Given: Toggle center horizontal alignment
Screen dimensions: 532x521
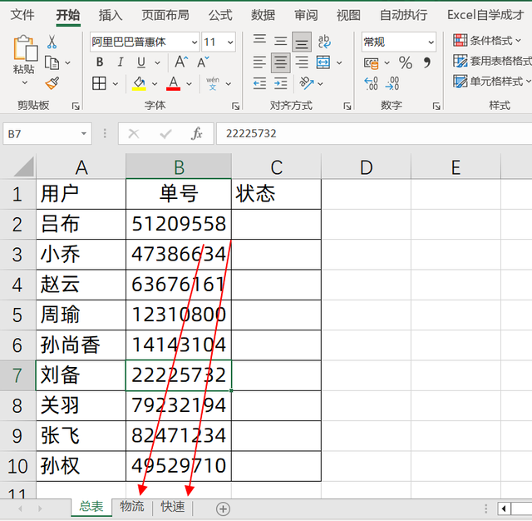Looking at the screenshot, I should click(281, 63).
